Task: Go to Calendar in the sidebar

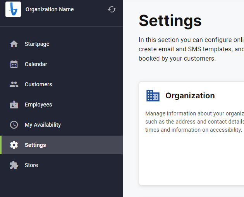Action: [62, 64]
